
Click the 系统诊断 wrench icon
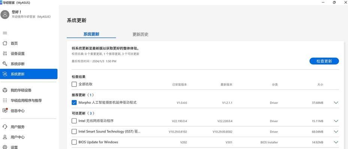pyautogui.click(x=4, y=64)
